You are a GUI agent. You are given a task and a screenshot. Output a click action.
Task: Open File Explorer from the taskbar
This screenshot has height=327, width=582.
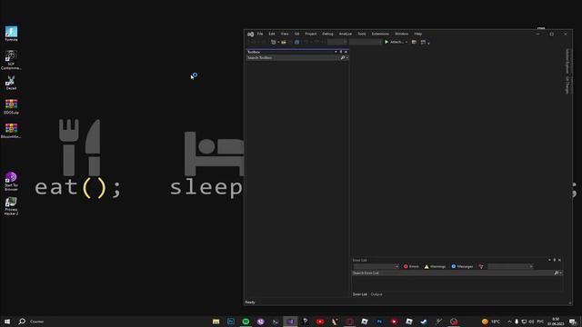(x=216, y=322)
